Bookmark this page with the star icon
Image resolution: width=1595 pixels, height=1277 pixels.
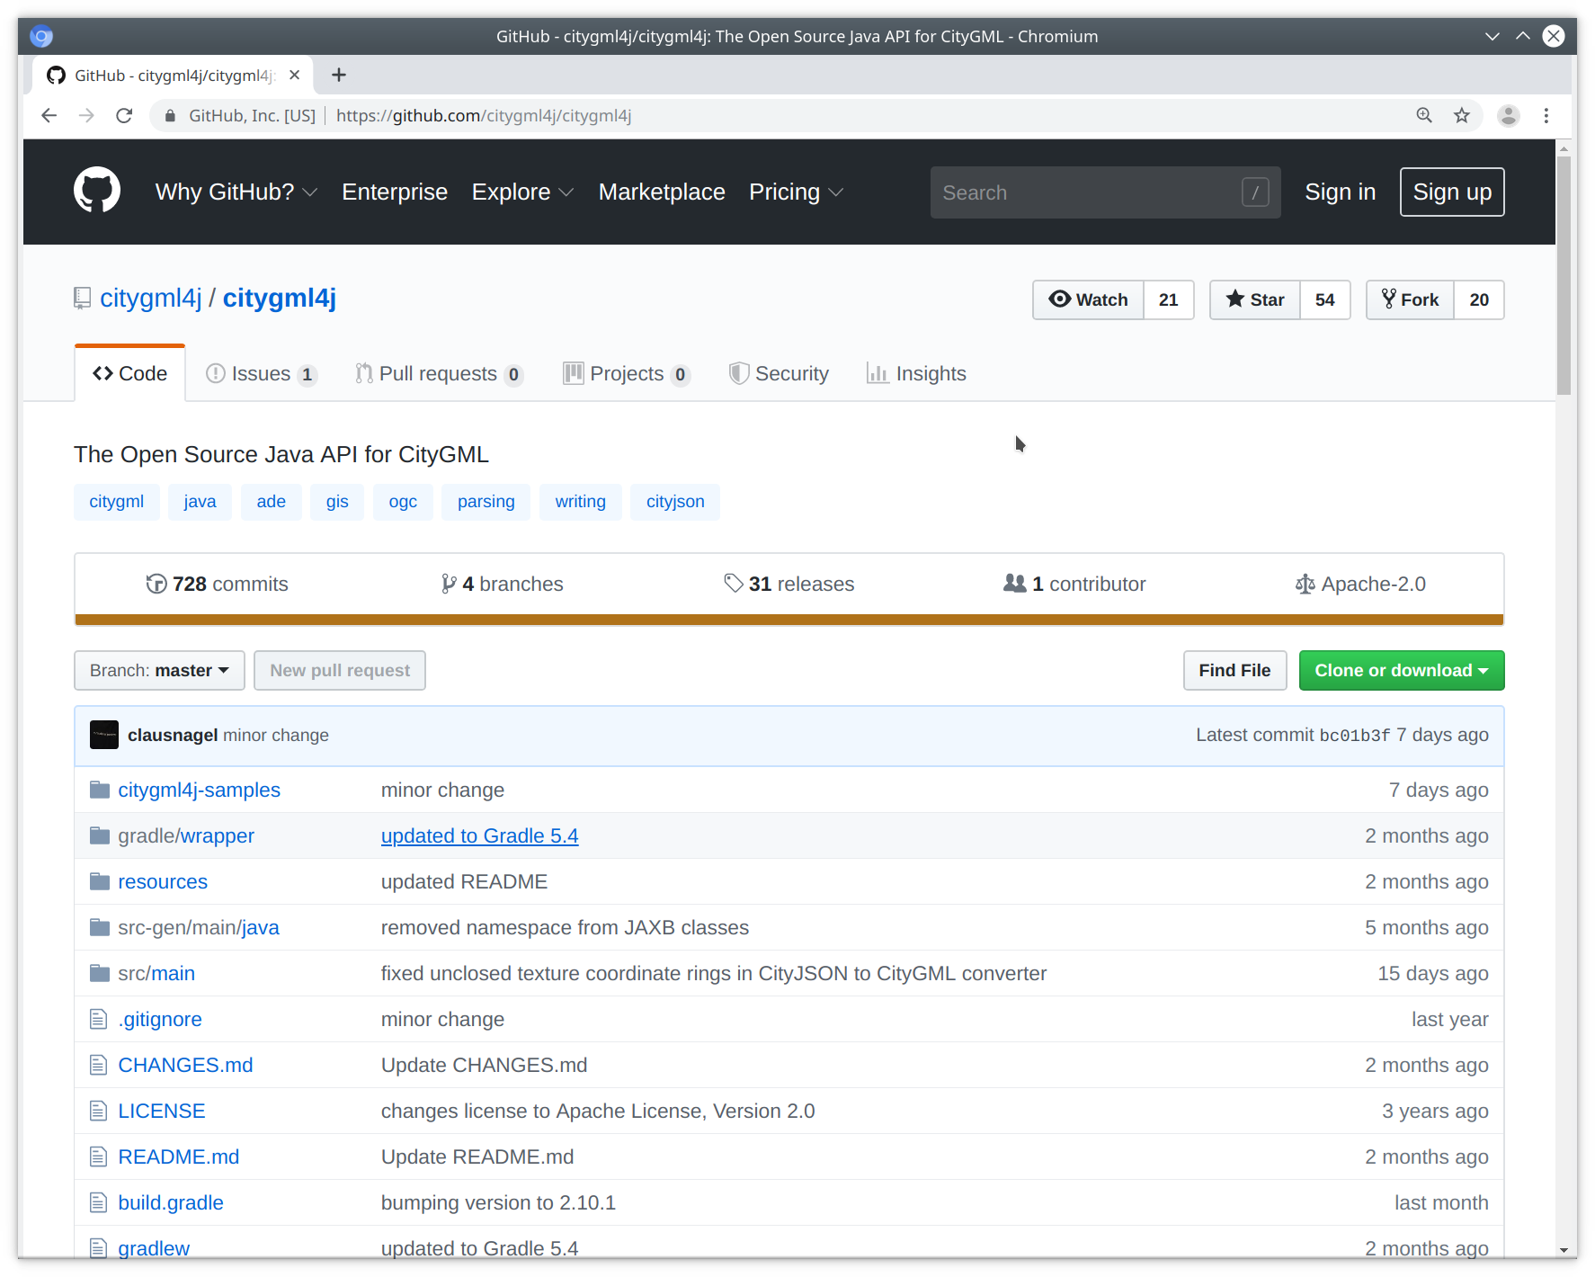[x=1462, y=115]
